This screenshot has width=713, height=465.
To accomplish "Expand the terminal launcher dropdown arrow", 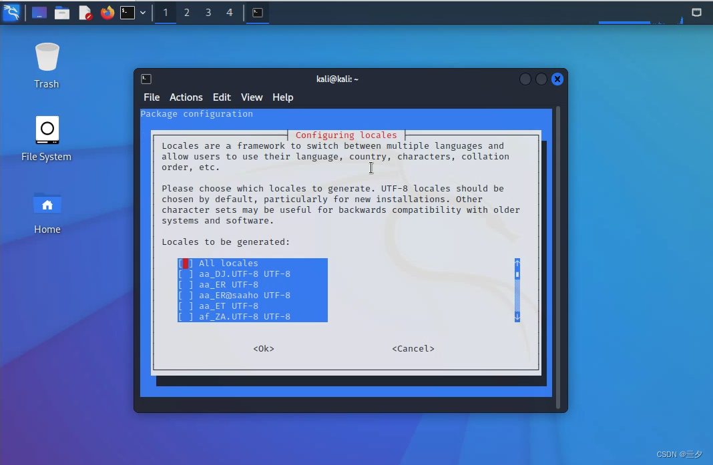I will pos(143,12).
